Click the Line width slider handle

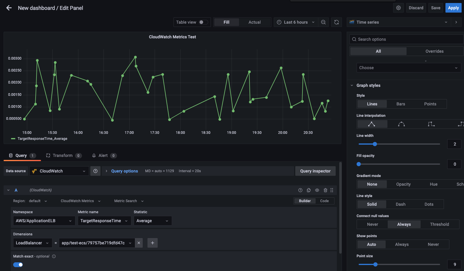[x=375, y=144]
